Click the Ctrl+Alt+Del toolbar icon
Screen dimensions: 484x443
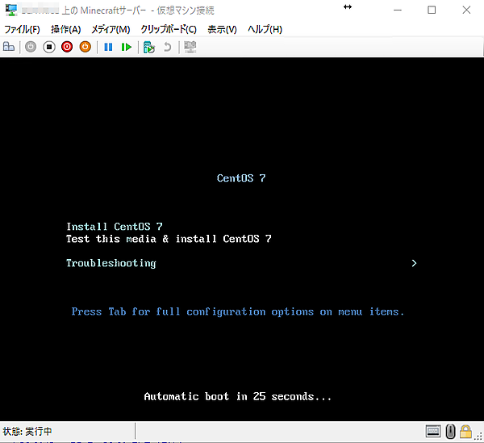9,47
